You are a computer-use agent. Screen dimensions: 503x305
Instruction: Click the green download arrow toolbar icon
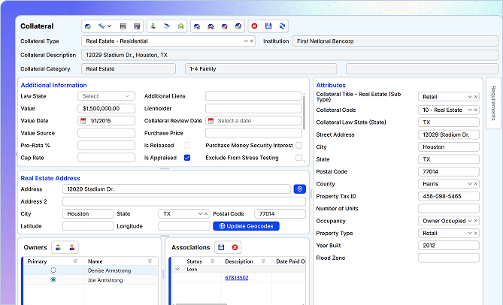(x=153, y=26)
